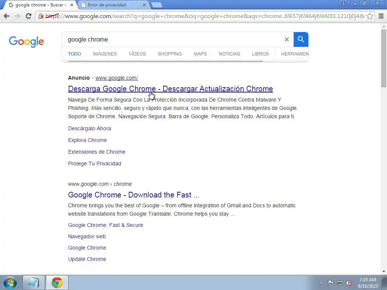Click the browser forward arrow
The height and width of the screenshot is (290, 387).
17,16
